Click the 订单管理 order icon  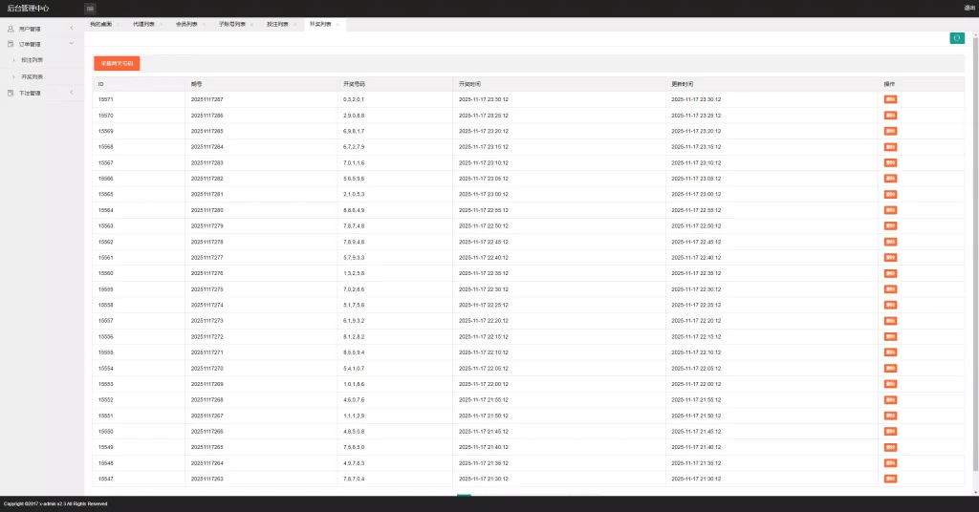[11, 44]
